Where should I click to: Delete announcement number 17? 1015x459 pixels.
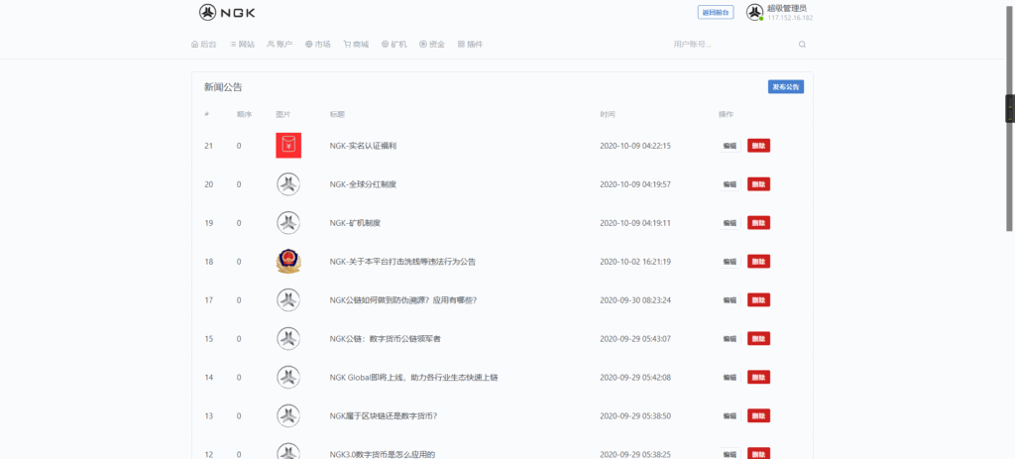pyautogui.click(x=758, y=299)
